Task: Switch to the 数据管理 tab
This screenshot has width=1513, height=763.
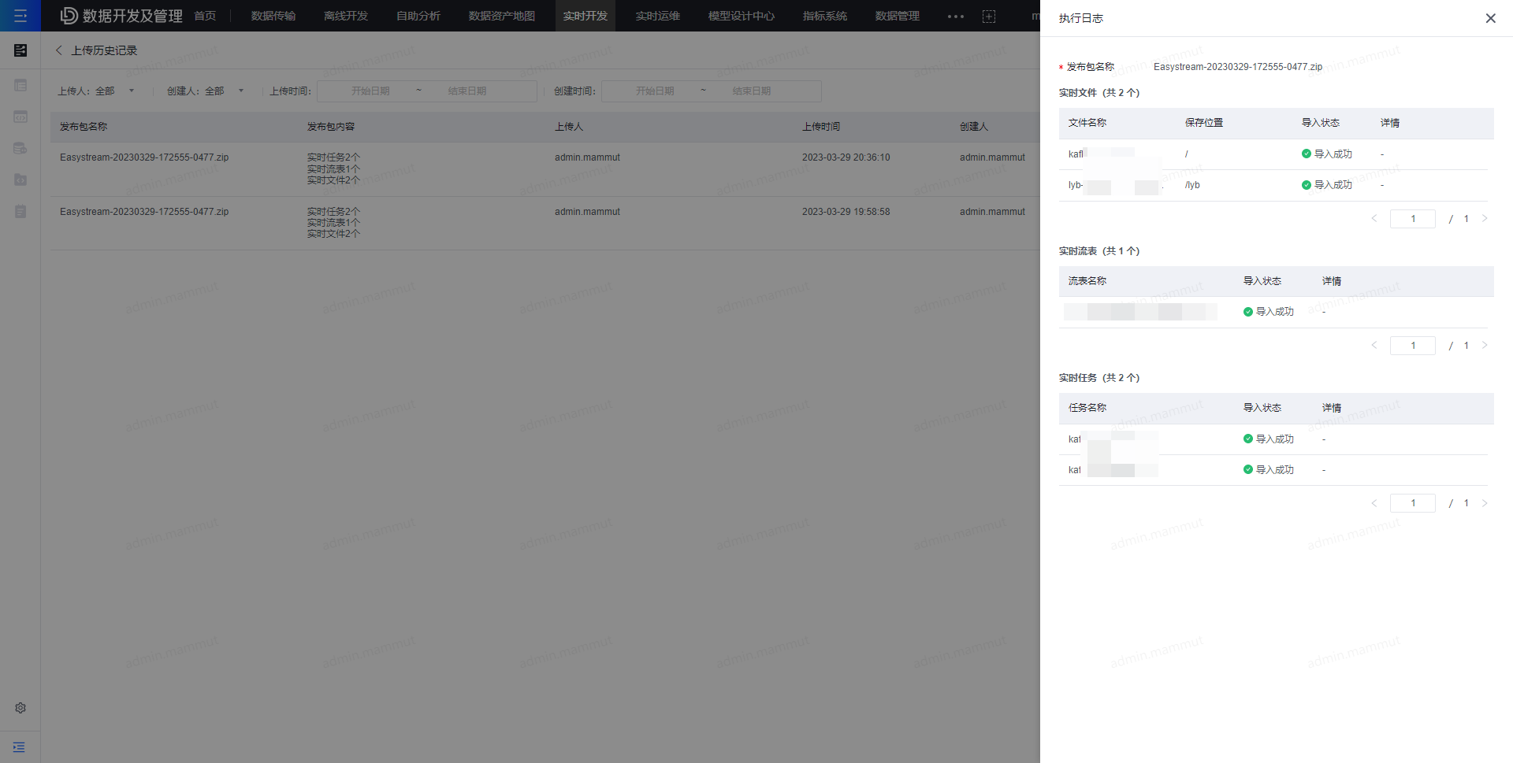Action: point(898,16)
